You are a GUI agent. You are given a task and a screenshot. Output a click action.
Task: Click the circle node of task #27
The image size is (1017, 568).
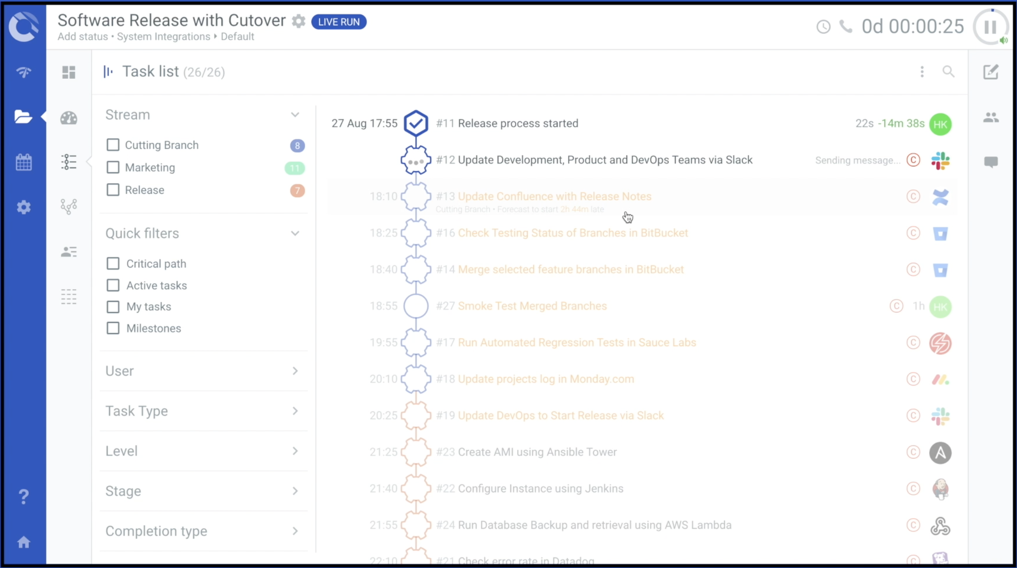[x=416, y=306]
